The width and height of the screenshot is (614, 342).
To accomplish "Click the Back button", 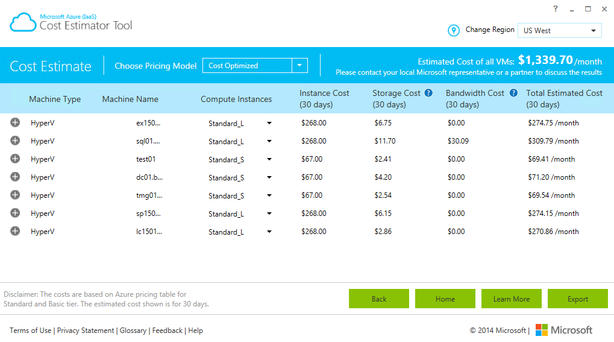I will [379, 299].
